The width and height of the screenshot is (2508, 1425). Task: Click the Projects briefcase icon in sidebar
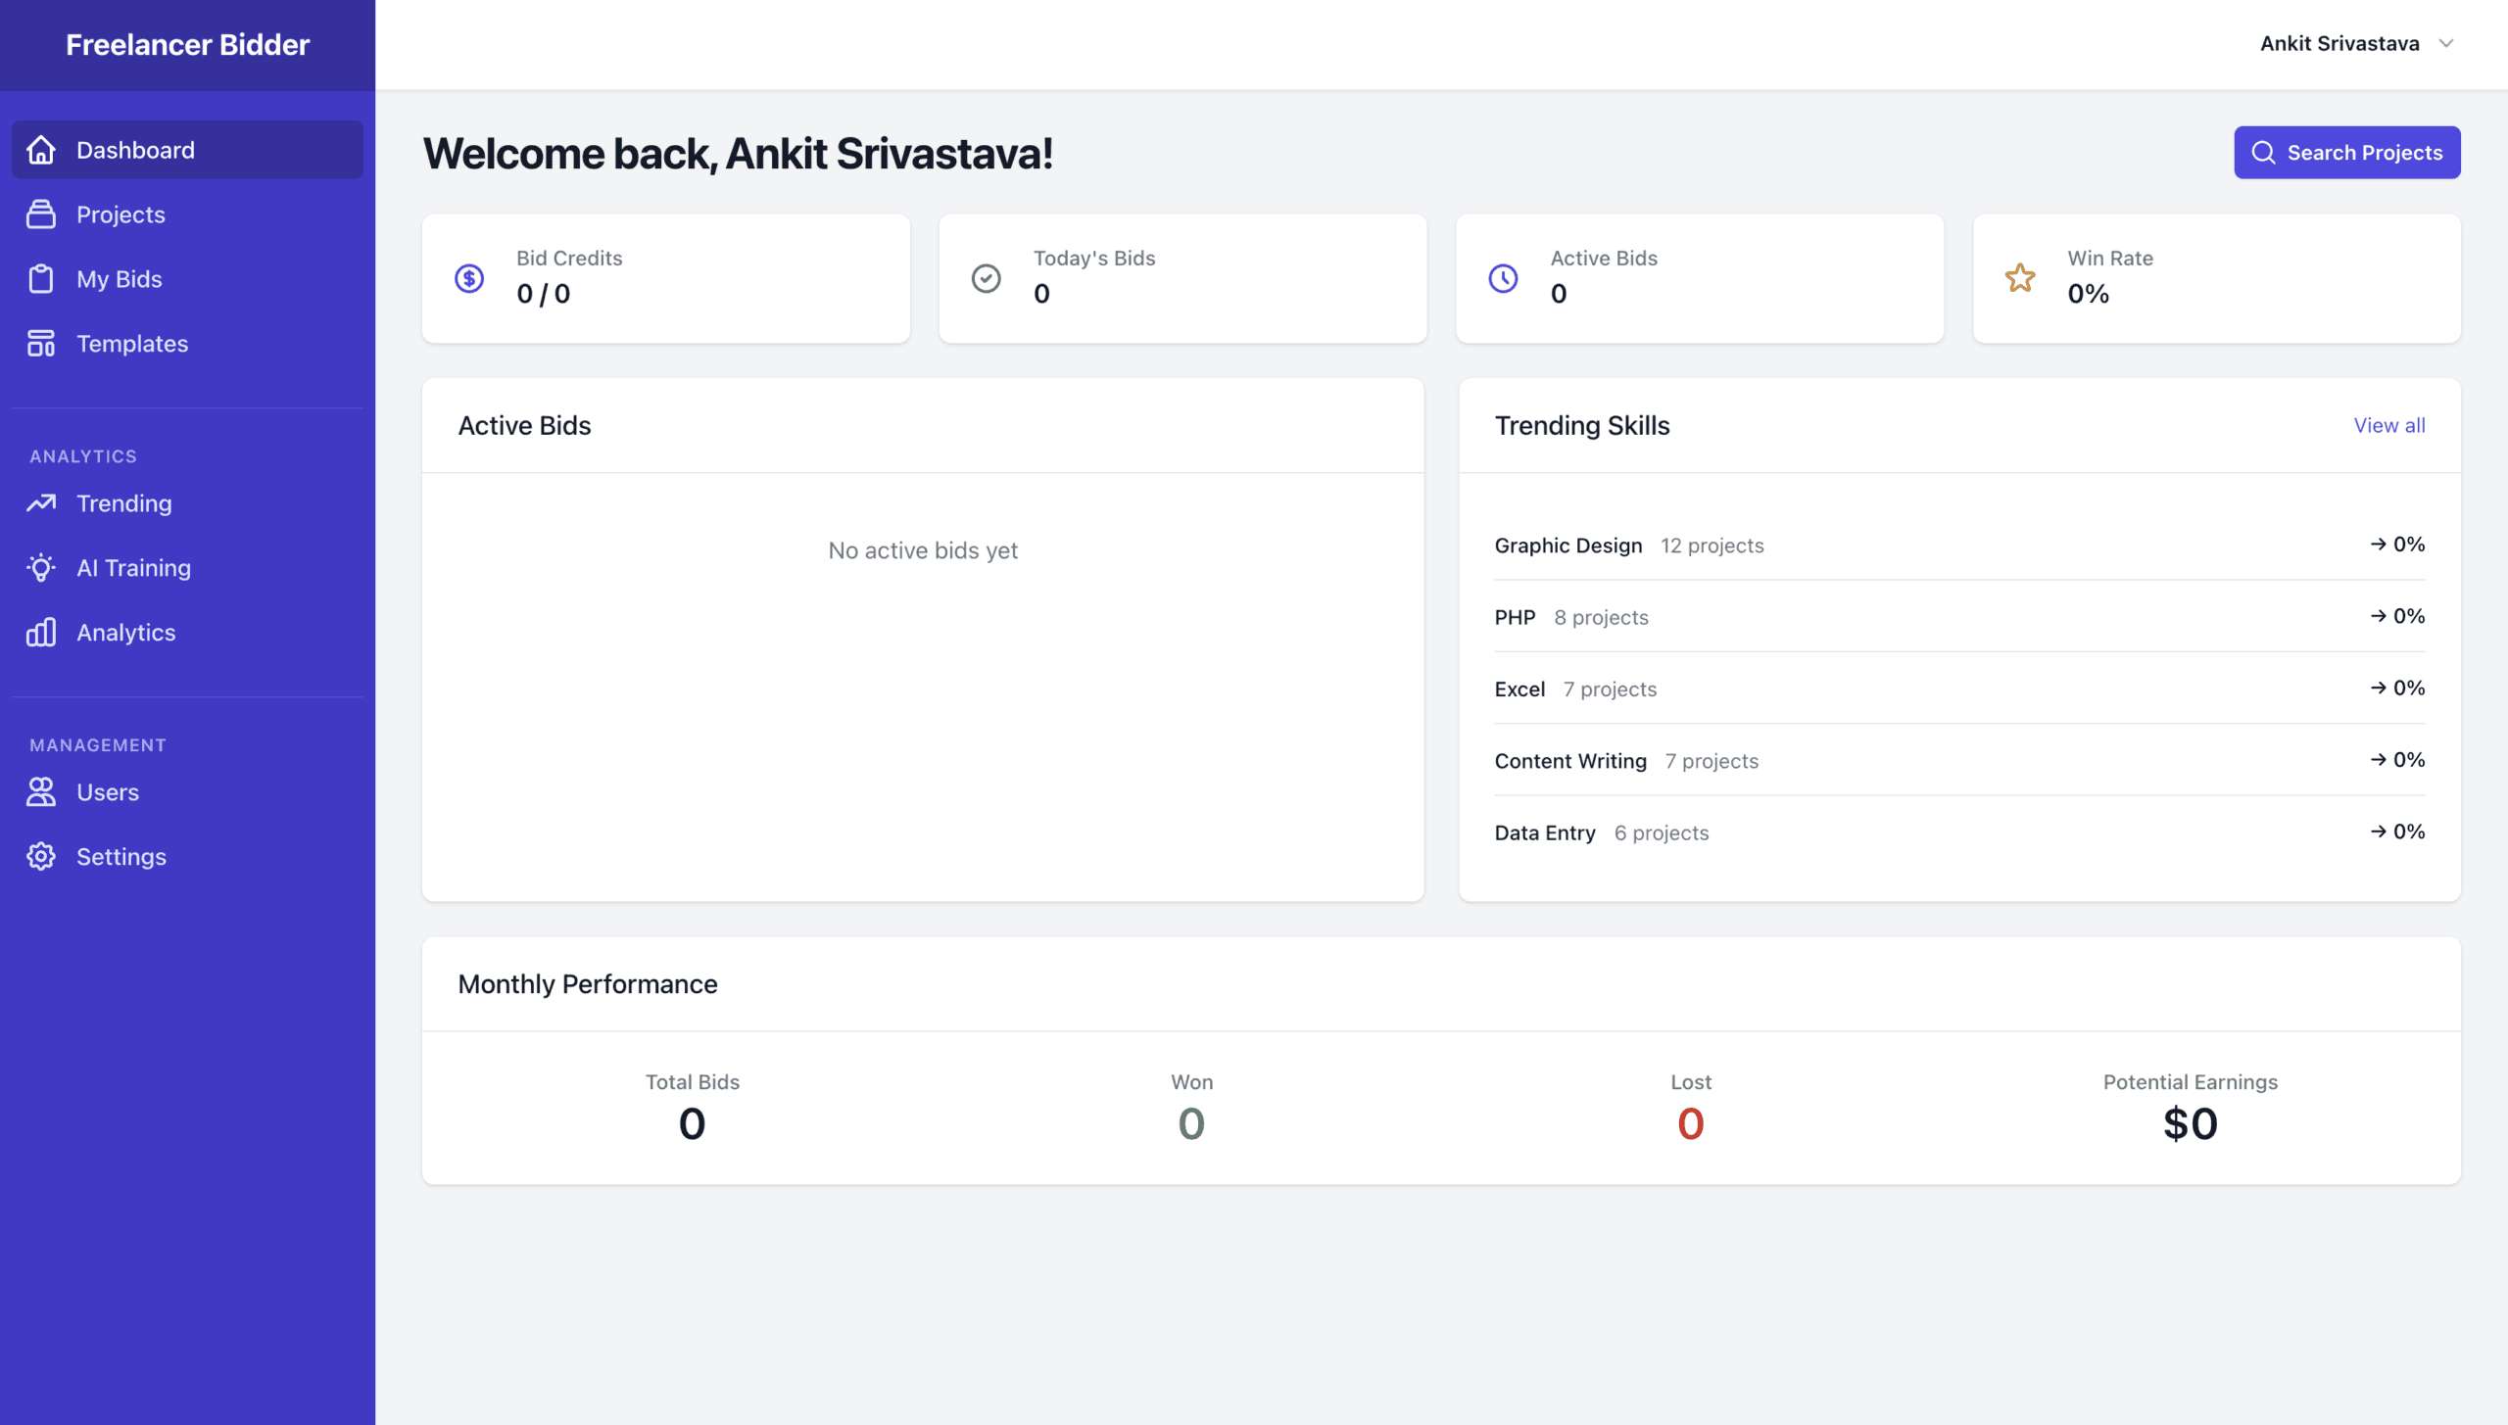(41, 214)
